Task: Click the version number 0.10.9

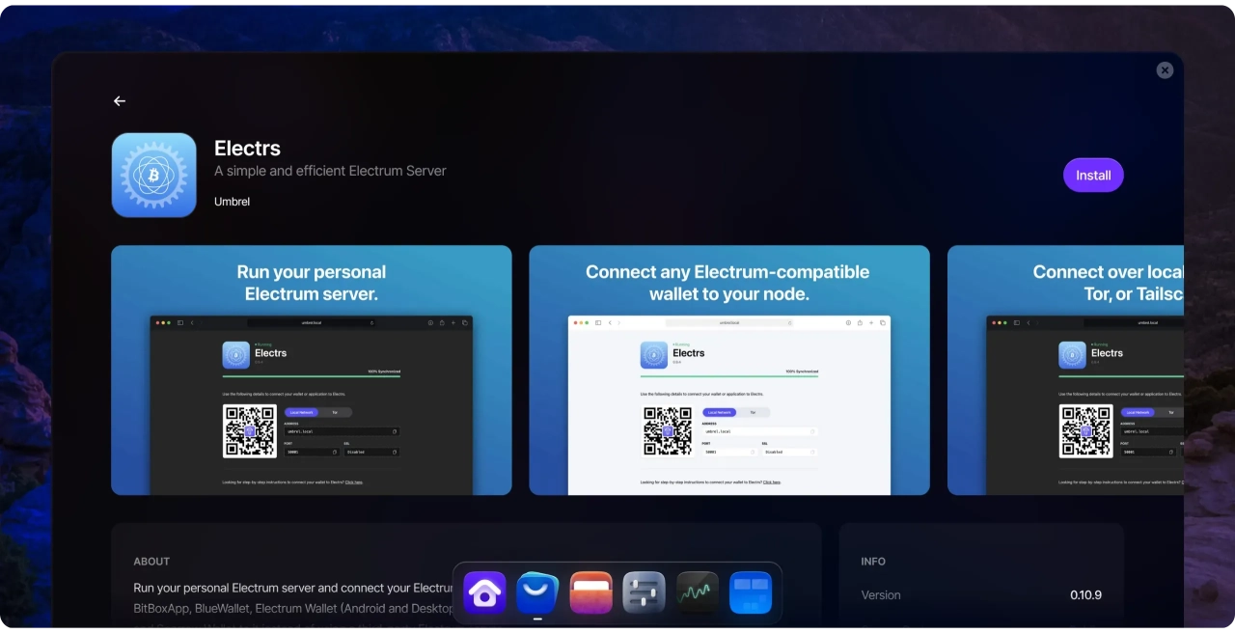Action: pyautogui.click(x=1085, y=595)
